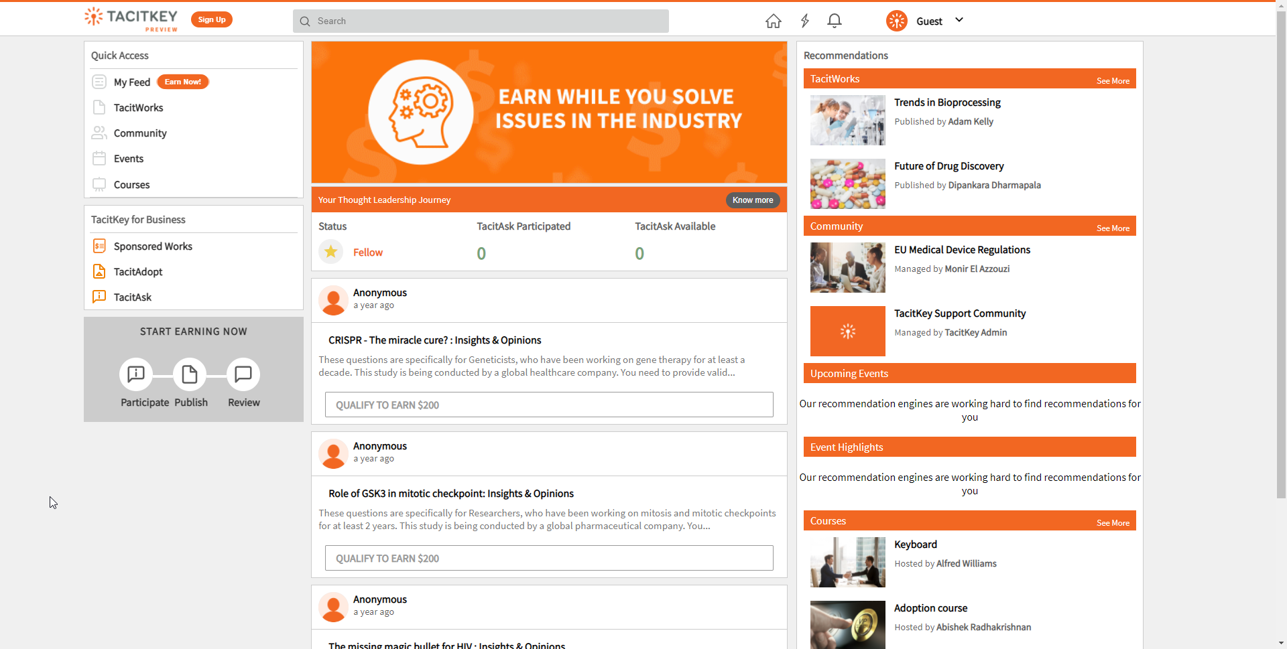This screenshot has height=649, width=1287.
Task: Expand the Guest account dropdown arrow
Action: pyautogui.click(x=959, y=20)
